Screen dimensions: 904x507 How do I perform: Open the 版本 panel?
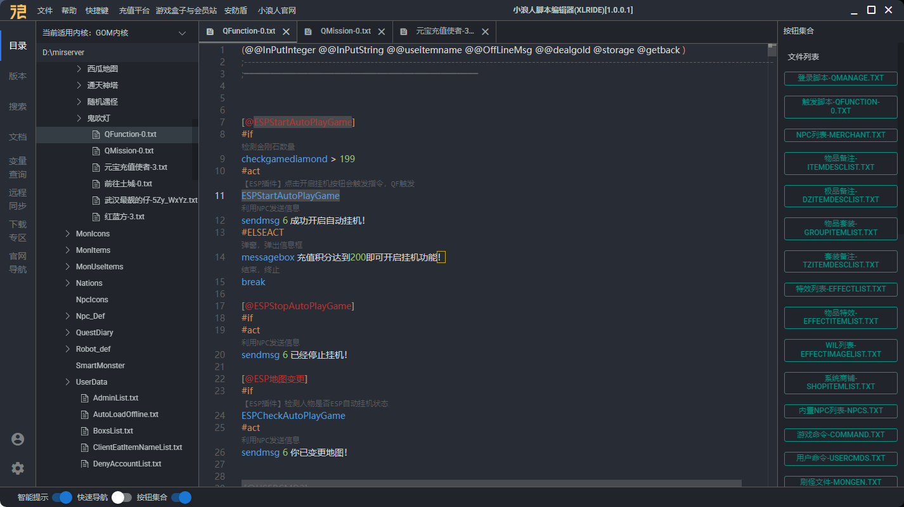tap(17, 76)
